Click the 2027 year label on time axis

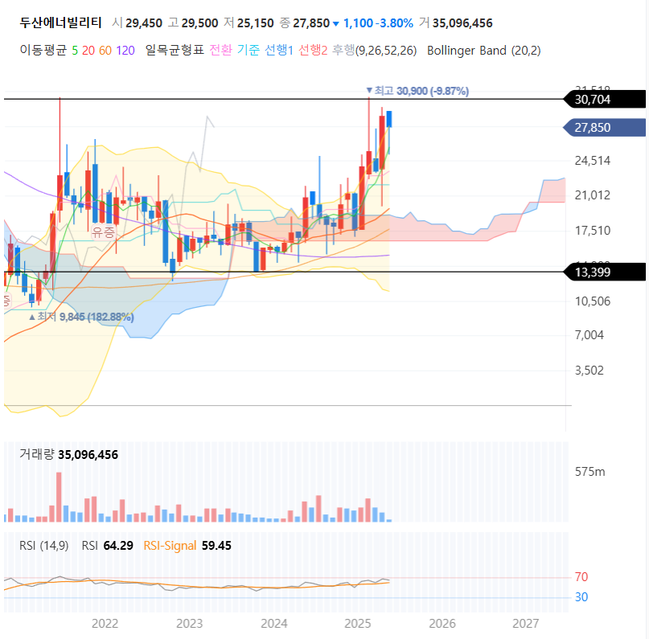526,623
